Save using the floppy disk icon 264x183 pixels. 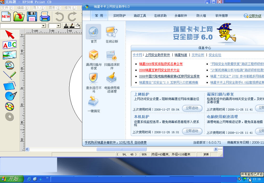32,16
